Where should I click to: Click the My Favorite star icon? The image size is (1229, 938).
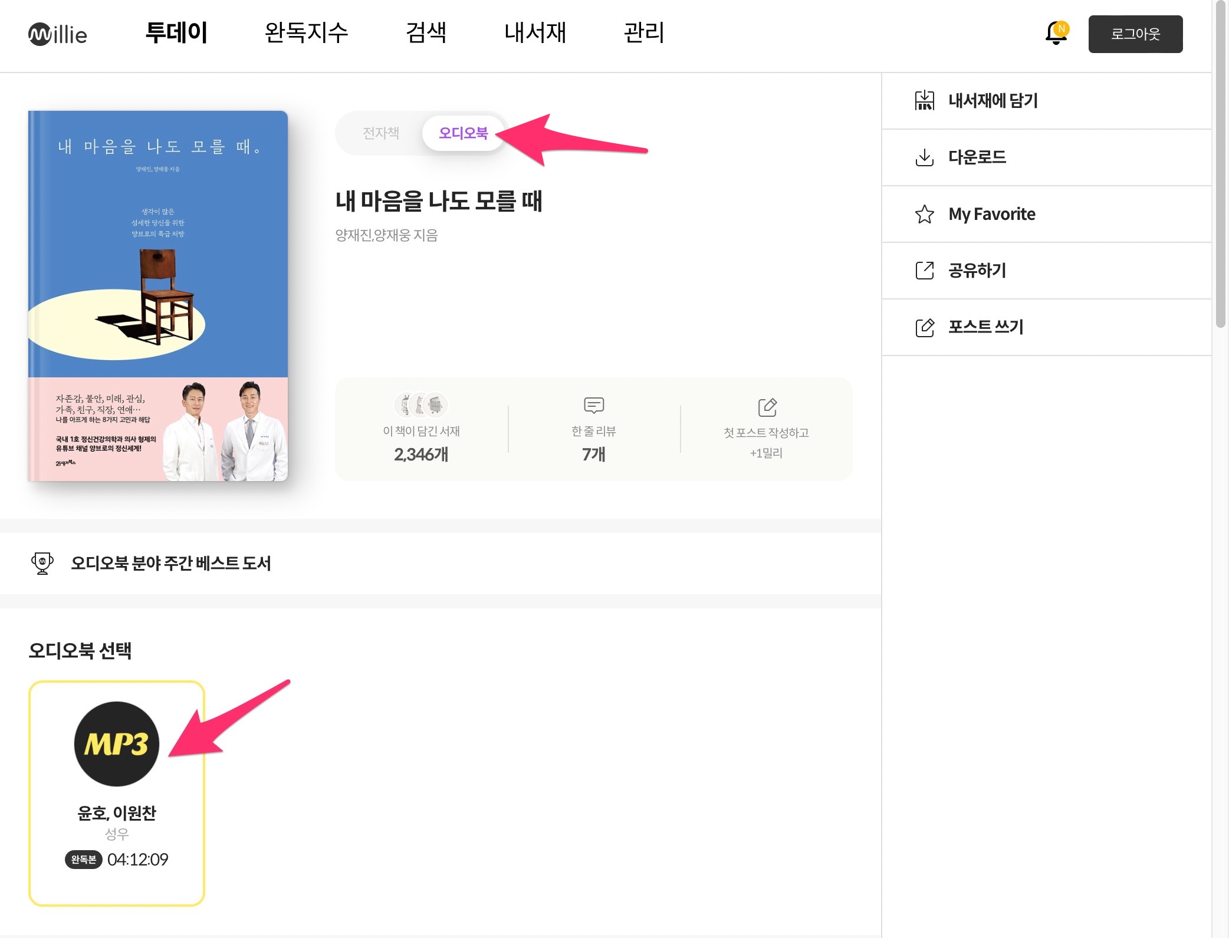tap(924, 214)
